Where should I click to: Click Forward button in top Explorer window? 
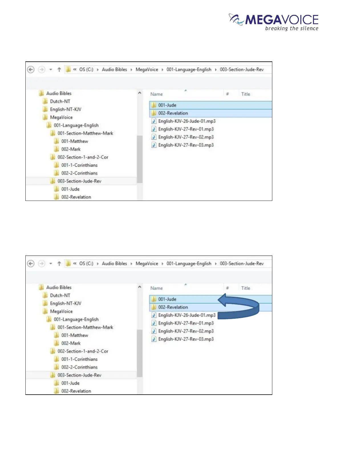42,70
